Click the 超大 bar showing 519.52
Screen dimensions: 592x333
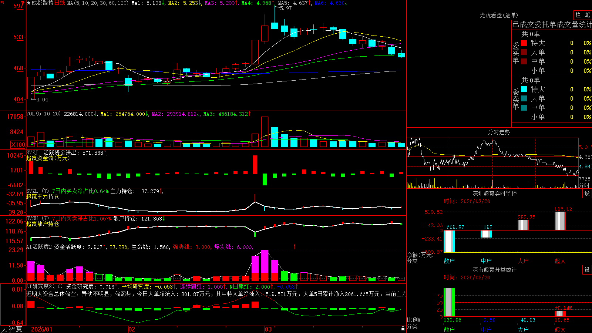(560, 221)
